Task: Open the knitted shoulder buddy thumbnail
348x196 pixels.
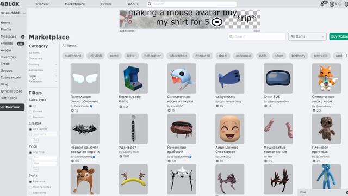Action: [x=326, y=129]
